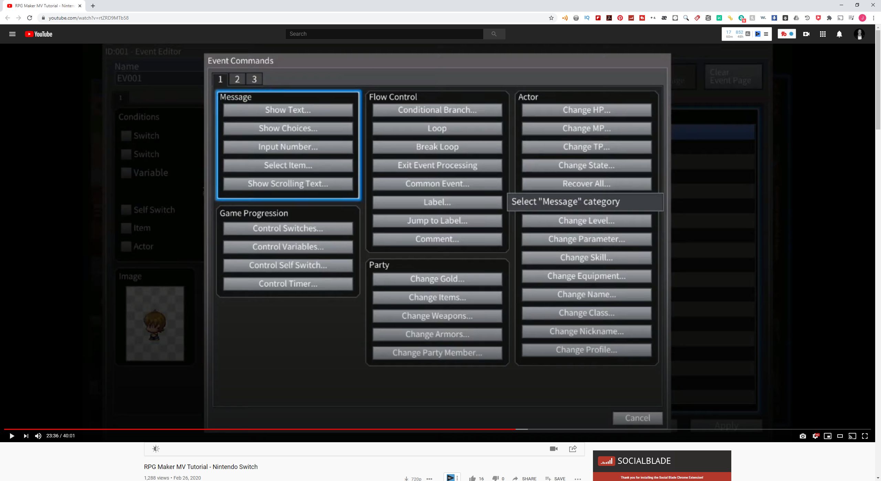
Task: Select tab 1 in Event Commands
Action: [x=220, y=79]
